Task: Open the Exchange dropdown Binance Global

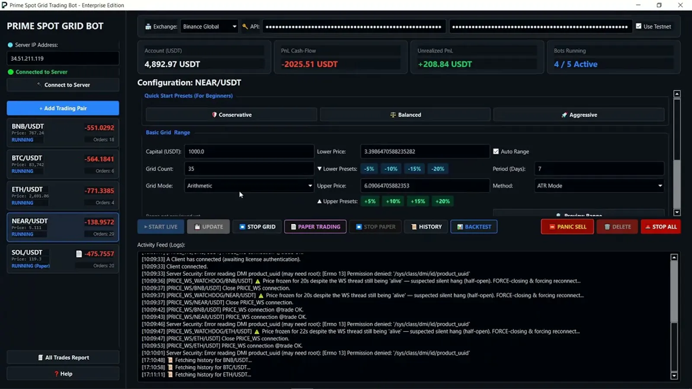Action: pos(209,26)
